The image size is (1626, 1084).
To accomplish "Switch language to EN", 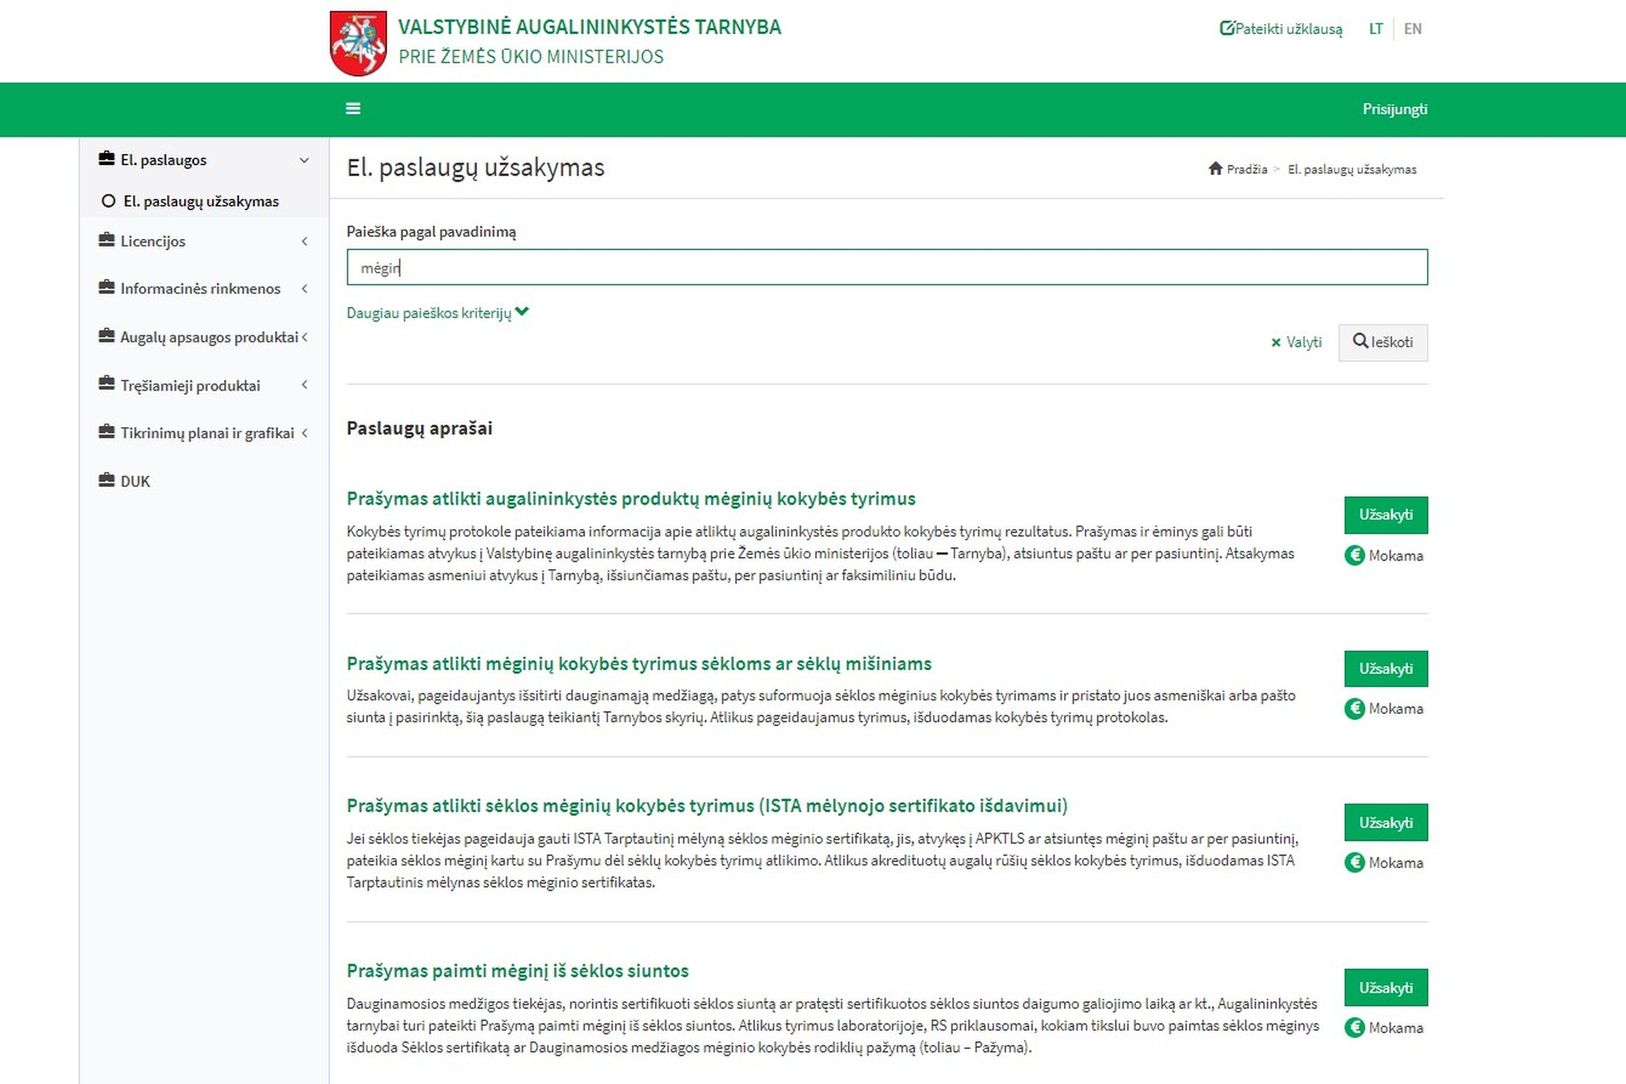I will [1412, 29].
